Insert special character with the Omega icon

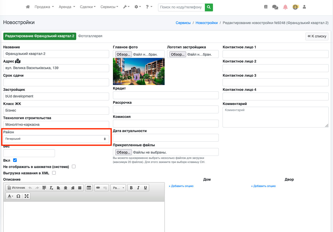18,196
